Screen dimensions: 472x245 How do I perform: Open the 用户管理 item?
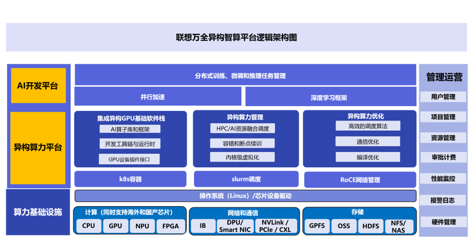point(443,96)
